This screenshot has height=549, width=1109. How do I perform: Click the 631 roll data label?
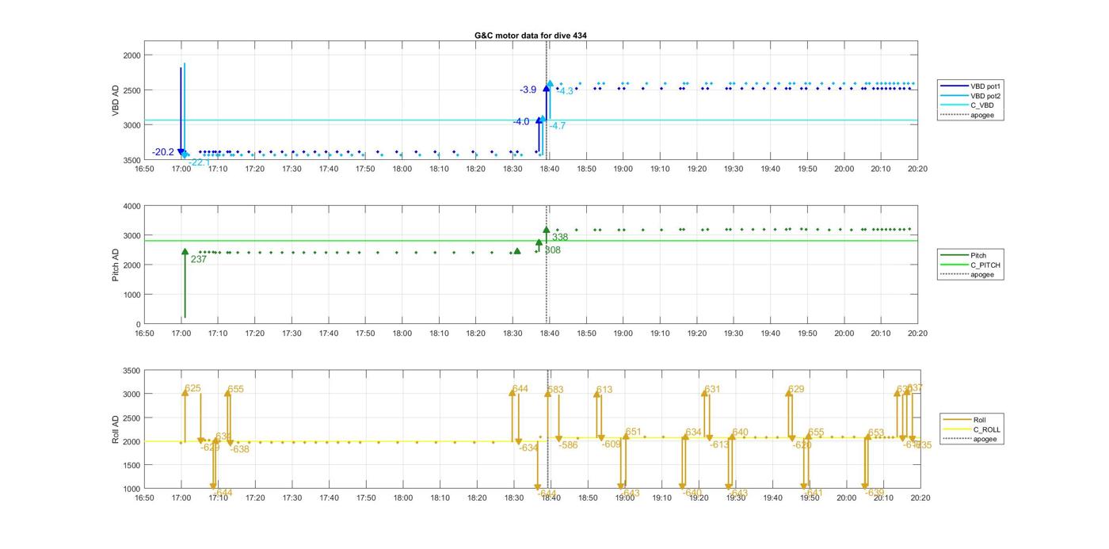[712, 389]
